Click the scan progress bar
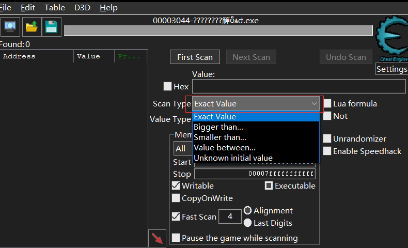This screenshot has height=248, width=408. point(218,30)
